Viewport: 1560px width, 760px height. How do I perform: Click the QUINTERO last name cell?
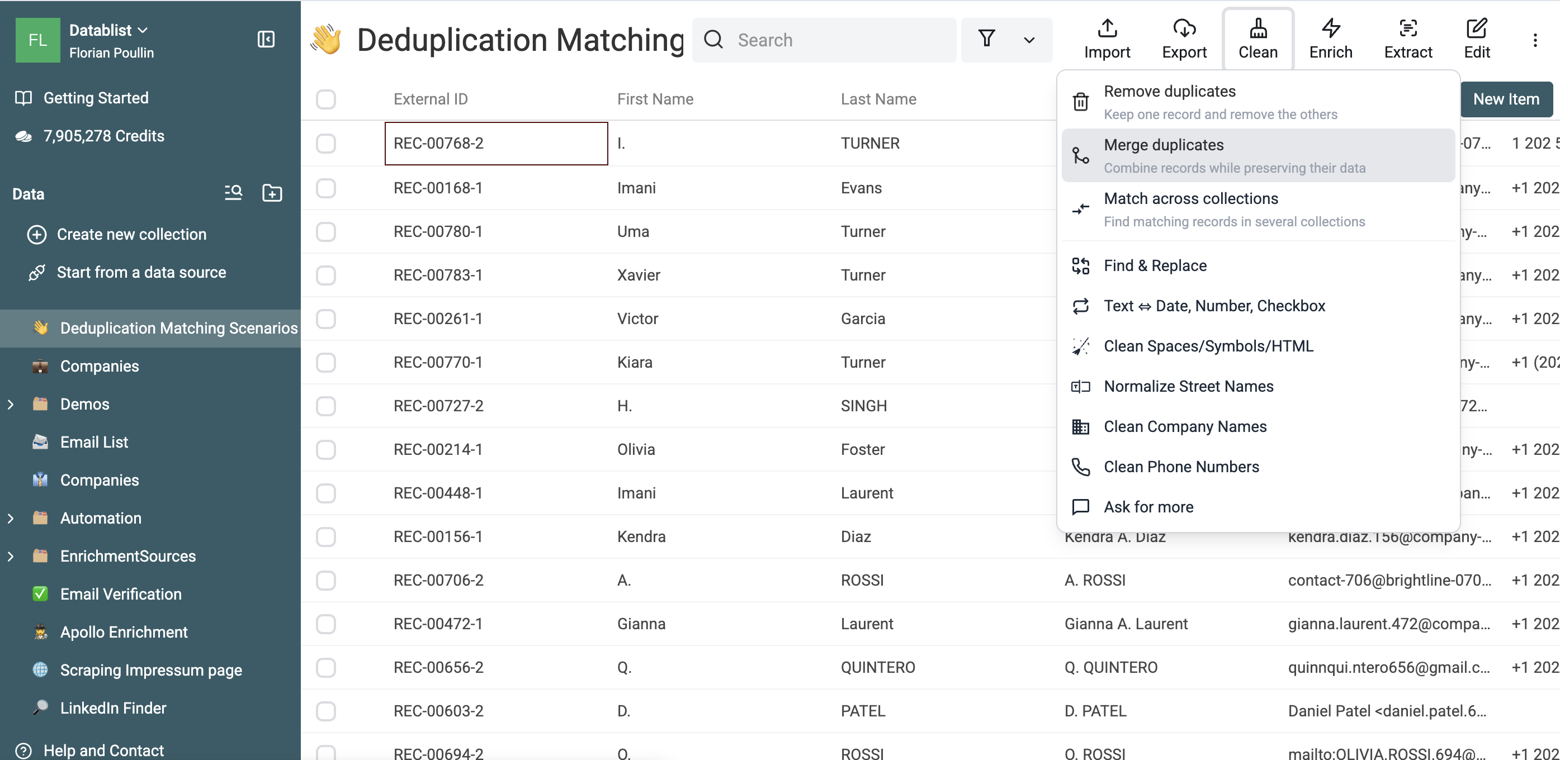[944, 667]
